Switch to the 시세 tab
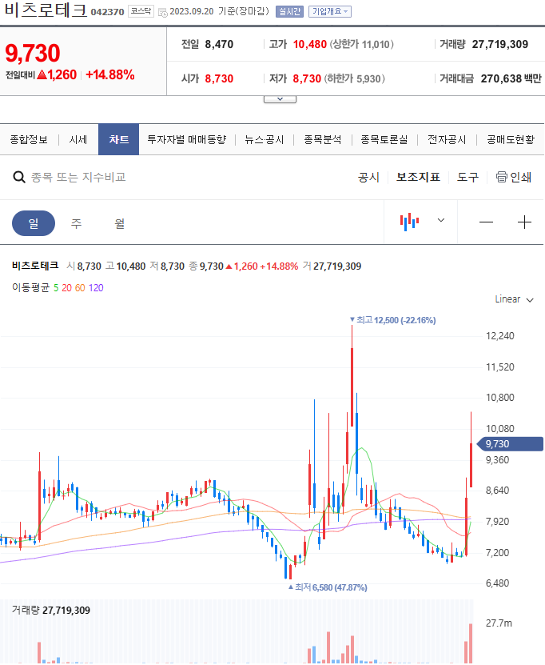The image size is (545, 665). point(78,139)
